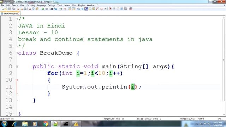This screenshot has height=127, width=226.
Task: Click 'Java source file' status text
Action: tap(7, 119)
